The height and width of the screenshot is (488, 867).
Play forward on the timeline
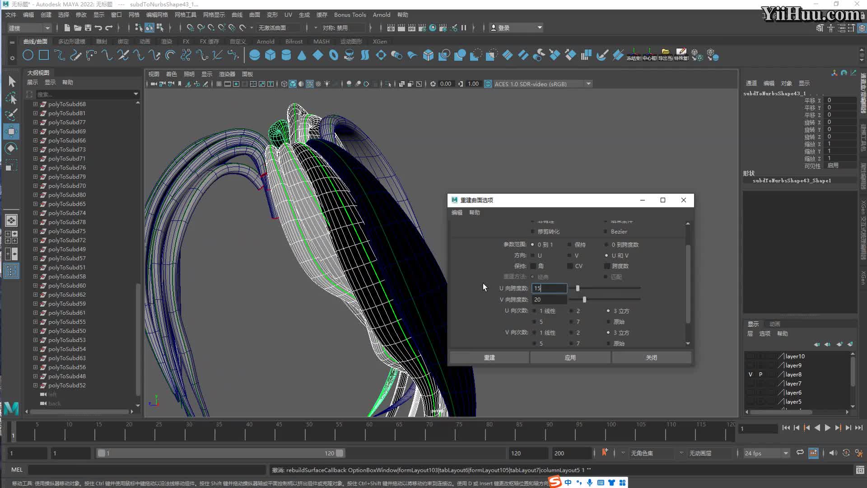(x=828, y=428)
